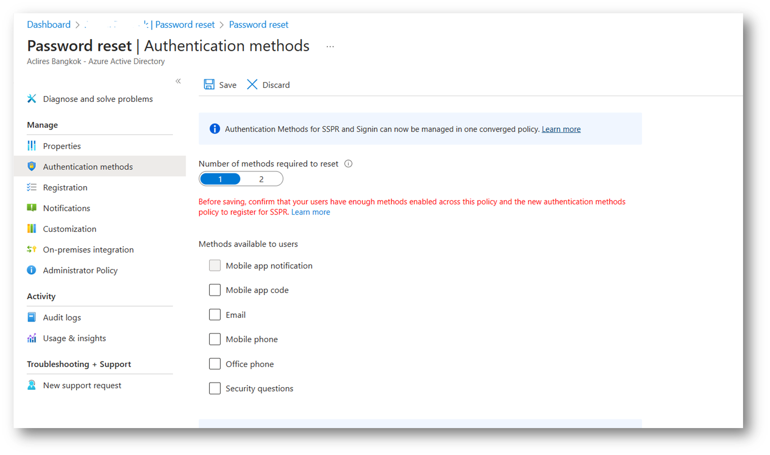Enable the Email authentication method
The image size is (770, 455).
(x=214, y=315)
